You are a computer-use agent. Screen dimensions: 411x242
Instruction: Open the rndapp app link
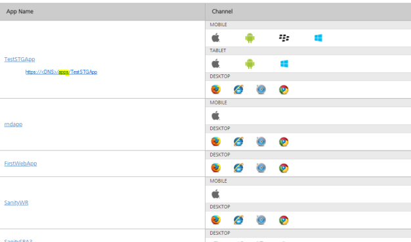13,124
